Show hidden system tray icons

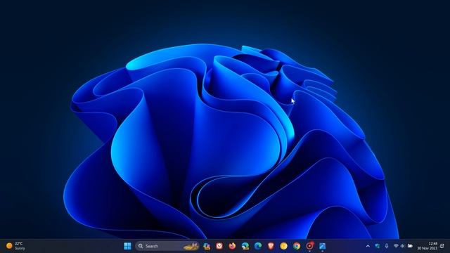pyautogui.click(x=368, y=246)
